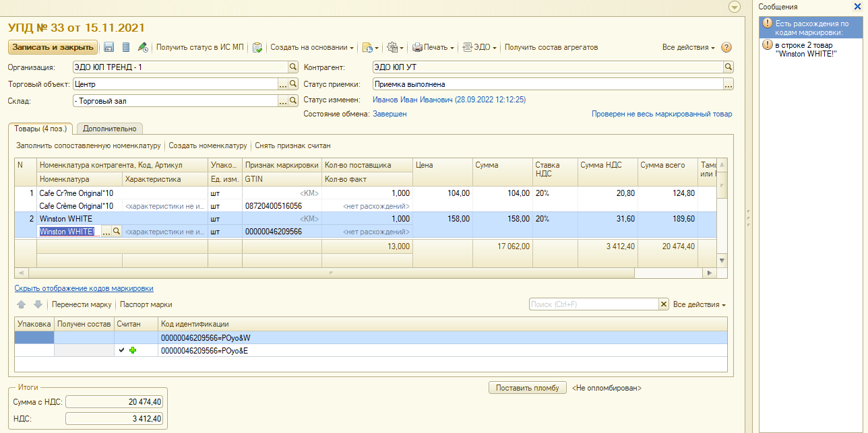Screen dimensions: 868x433
Task: Expand Создать на основании dropdown
Action: coord(313,47)
